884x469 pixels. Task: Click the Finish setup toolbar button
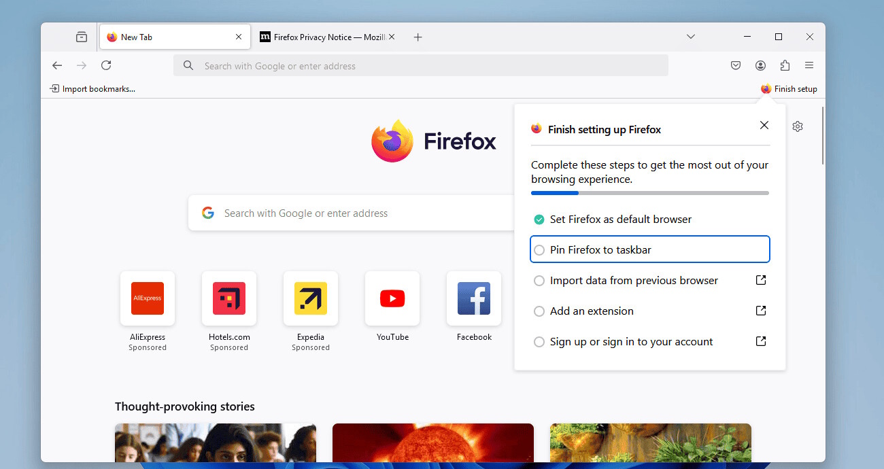click(789, 89)
